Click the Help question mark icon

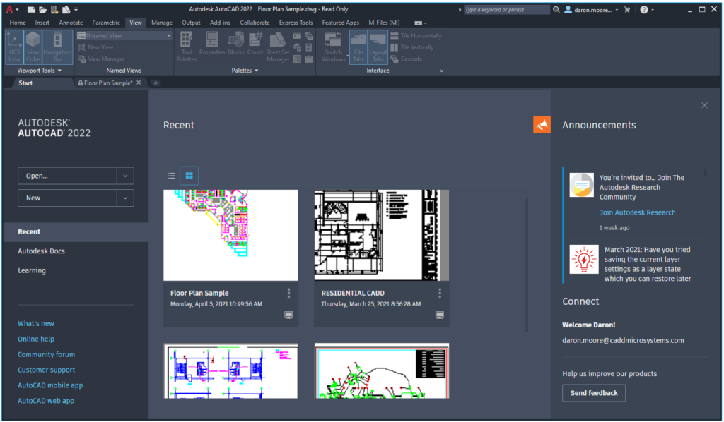[x=643, y=9]
